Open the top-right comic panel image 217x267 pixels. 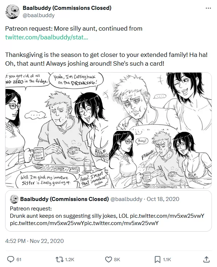click(x=160, y=101)
